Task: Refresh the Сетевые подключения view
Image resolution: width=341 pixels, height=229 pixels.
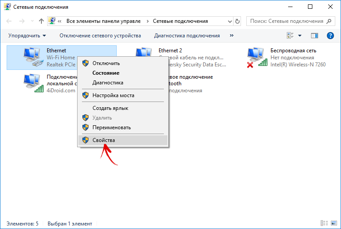Action: pyautogui.click(x=237, y=21)
